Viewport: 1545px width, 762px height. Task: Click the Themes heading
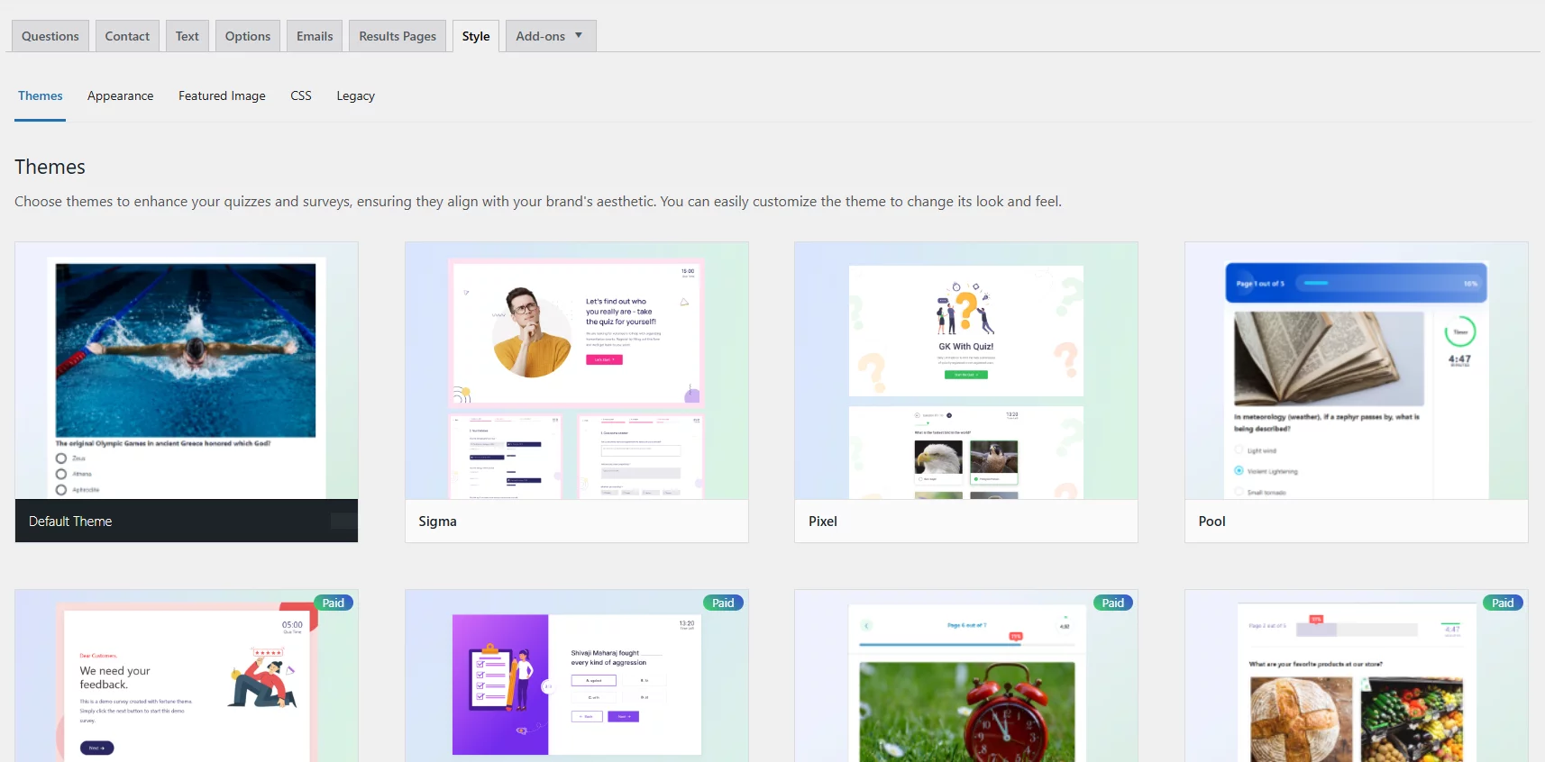(x=50, y=167)
